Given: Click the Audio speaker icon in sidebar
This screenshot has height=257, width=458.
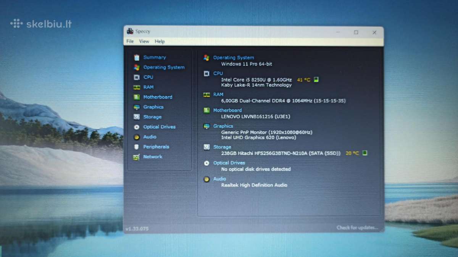Looking at the screenshot, I should (x=137, y=137).
